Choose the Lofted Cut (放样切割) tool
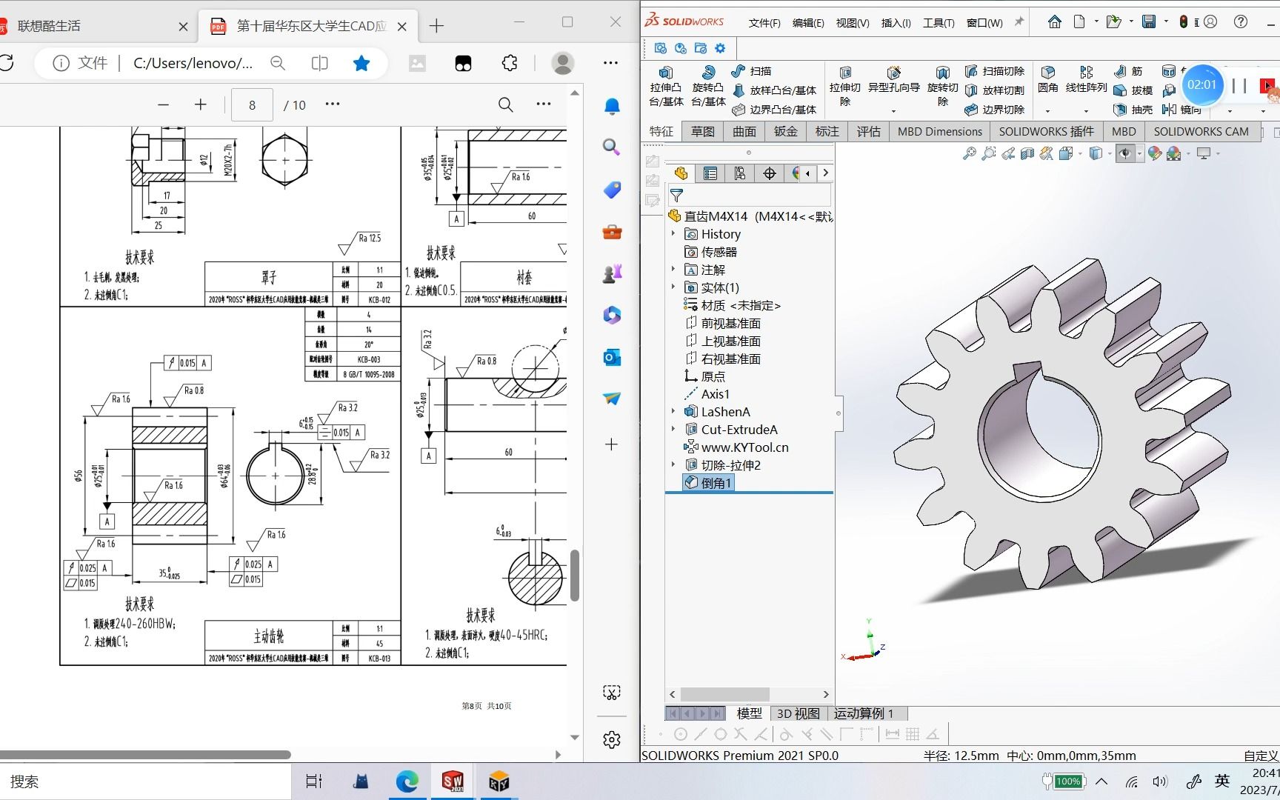Image resolution: width=1280 pixels, height=800 pixels. (x=994, y=90)
